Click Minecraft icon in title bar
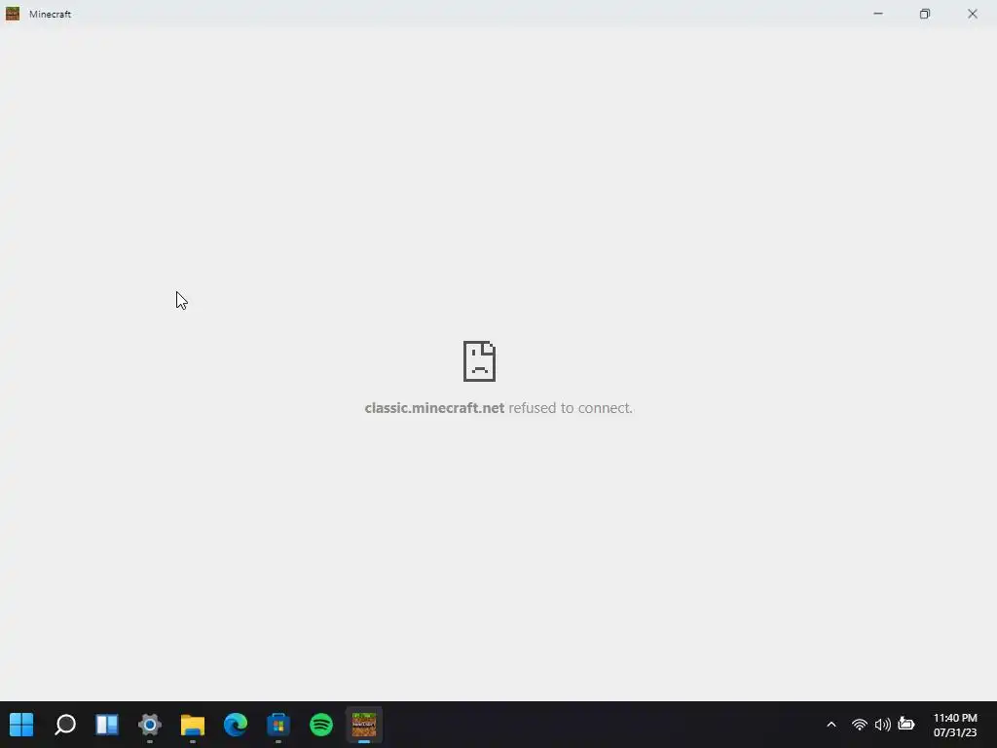Image resolution: width=997 pixels, height=748 pixels. click(x=13, y=14)
